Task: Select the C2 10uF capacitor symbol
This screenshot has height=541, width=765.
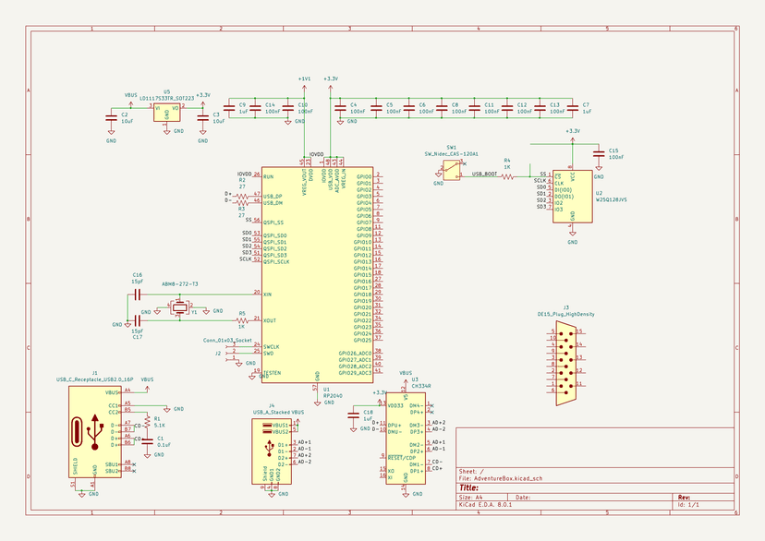Action: pyautogui.click(x=111, y=117)
